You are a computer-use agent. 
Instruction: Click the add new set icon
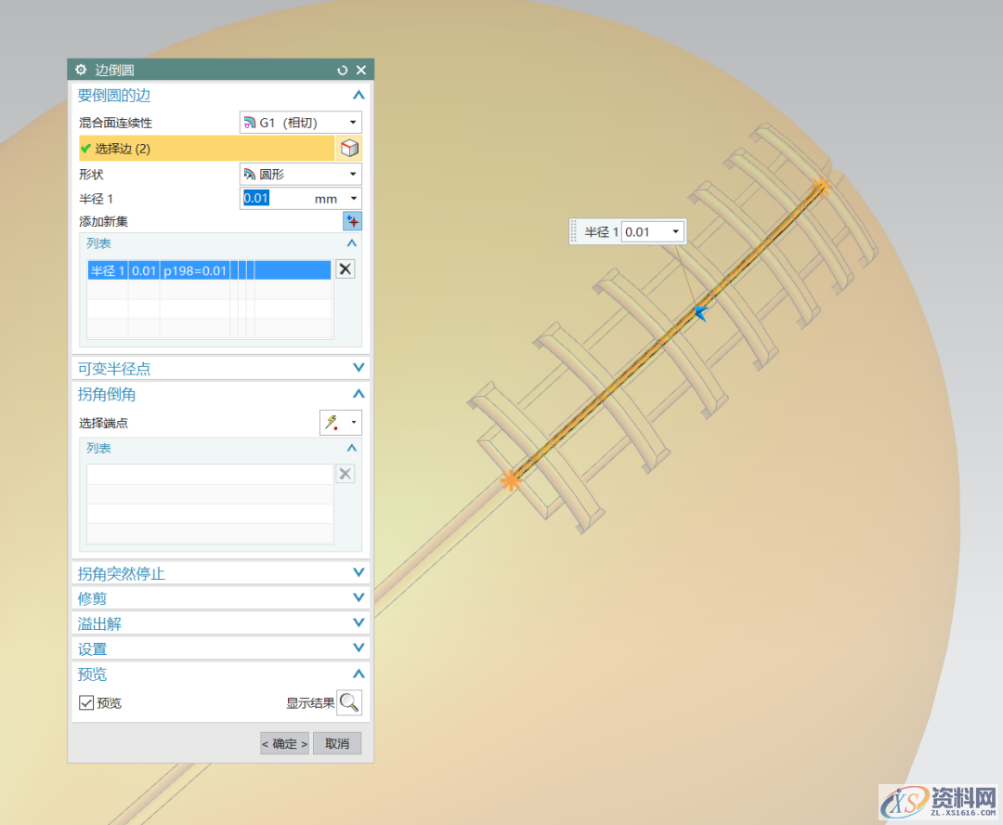coord(352,221)
